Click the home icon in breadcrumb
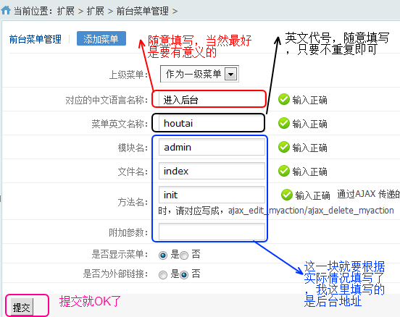The width and height of the screenshot is (400, 317). pos(6,10)
